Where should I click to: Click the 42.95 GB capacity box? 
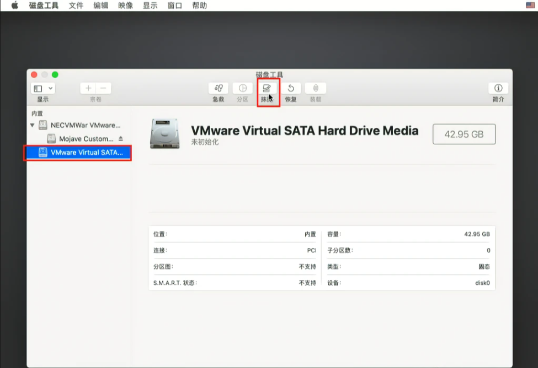point(464,134)
